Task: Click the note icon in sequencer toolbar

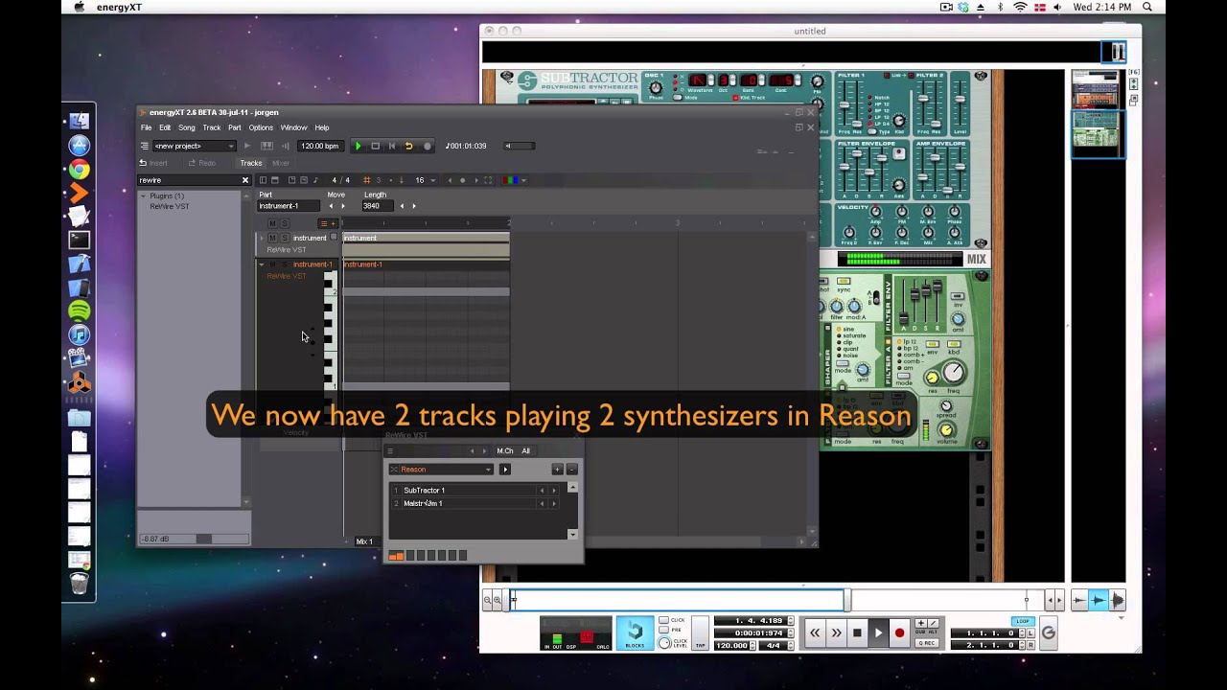Action: click(x=315, y=180)
